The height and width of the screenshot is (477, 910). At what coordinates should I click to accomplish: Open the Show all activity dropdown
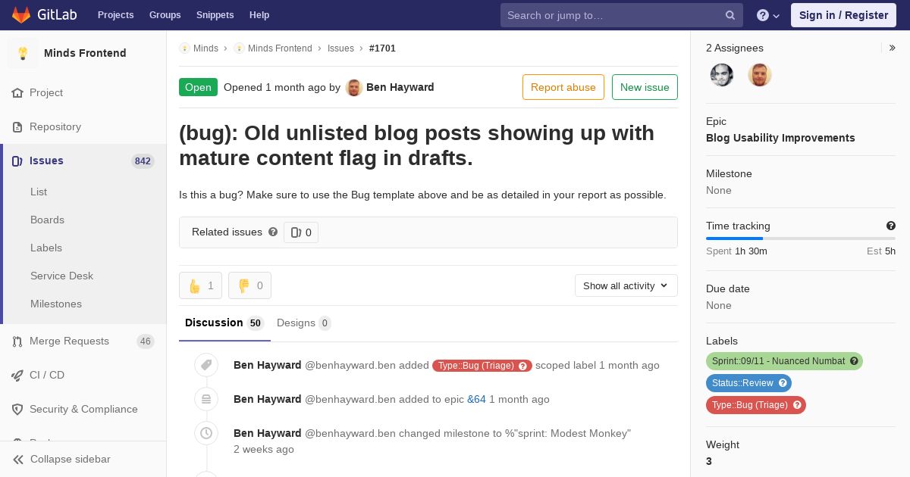626,285
